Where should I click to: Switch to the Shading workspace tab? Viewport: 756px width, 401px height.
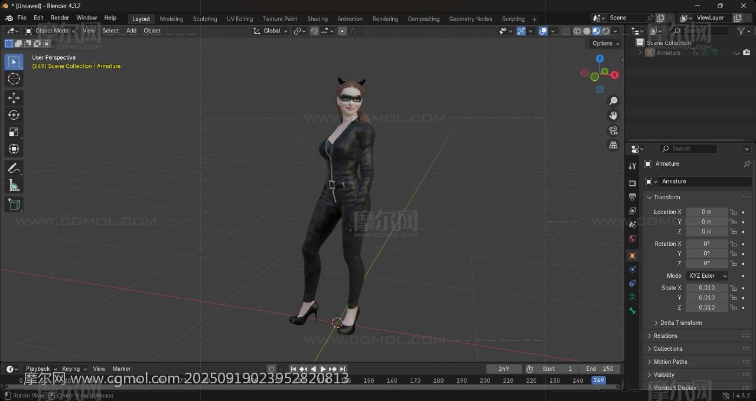coord(317,19)
